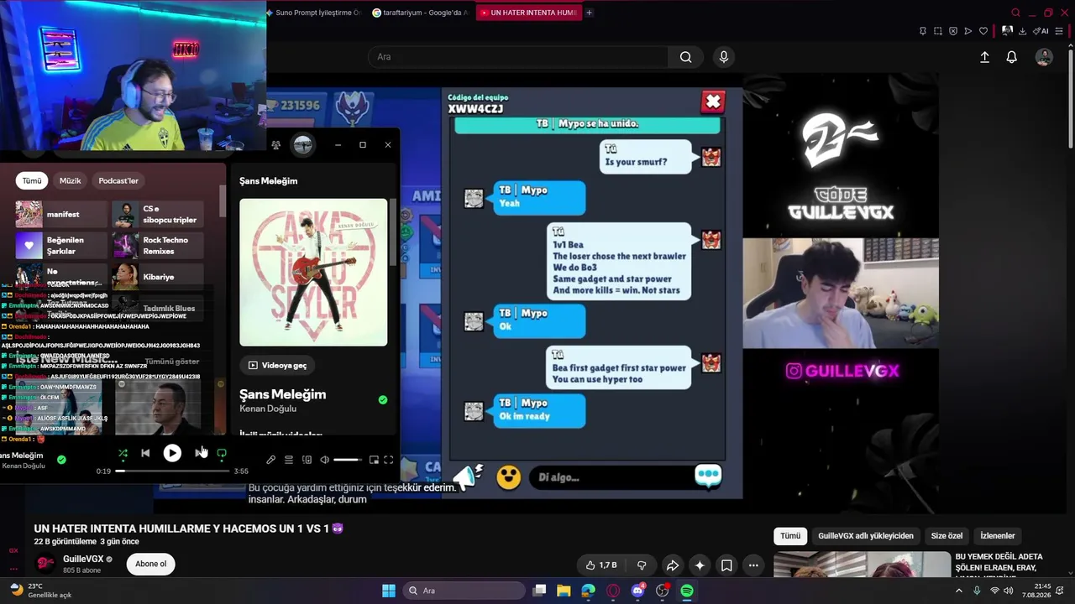Screen dimensions: 1075x604
Task: Open lyrics with the microphone icon
Action: coord(270,460)
